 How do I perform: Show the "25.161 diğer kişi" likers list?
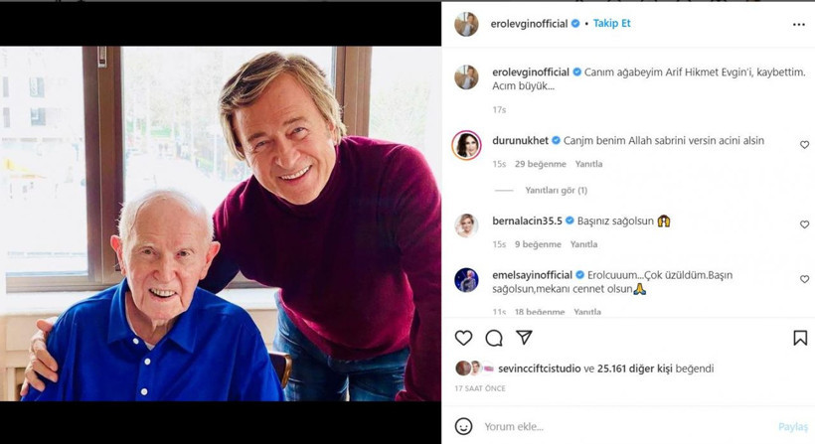(x=655, y=369)
